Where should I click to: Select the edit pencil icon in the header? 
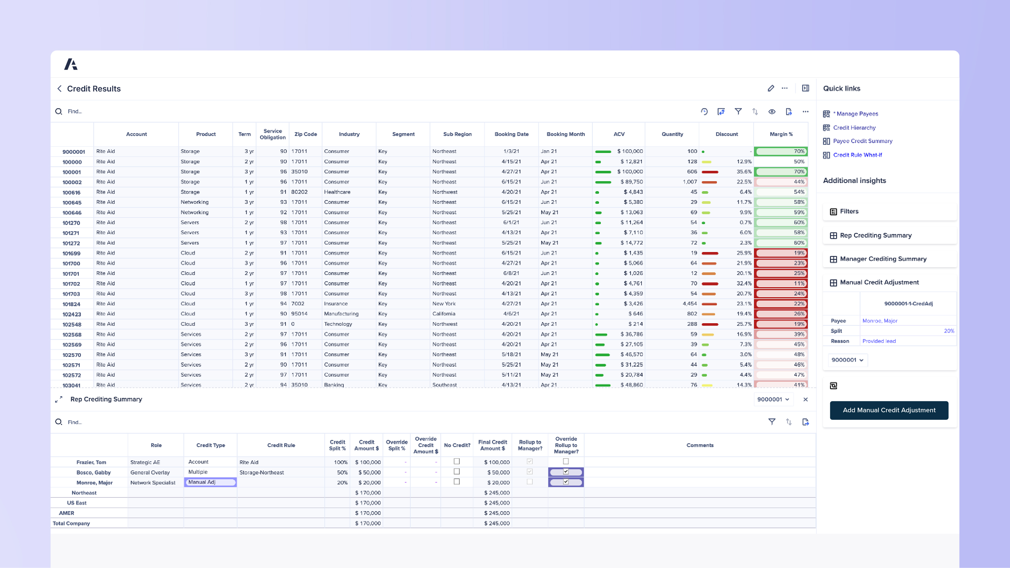coord(771,88)
